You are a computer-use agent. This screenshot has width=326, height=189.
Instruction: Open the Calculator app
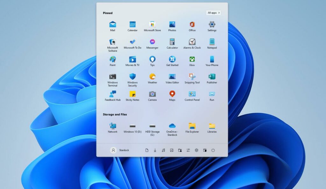pos(172,44)
